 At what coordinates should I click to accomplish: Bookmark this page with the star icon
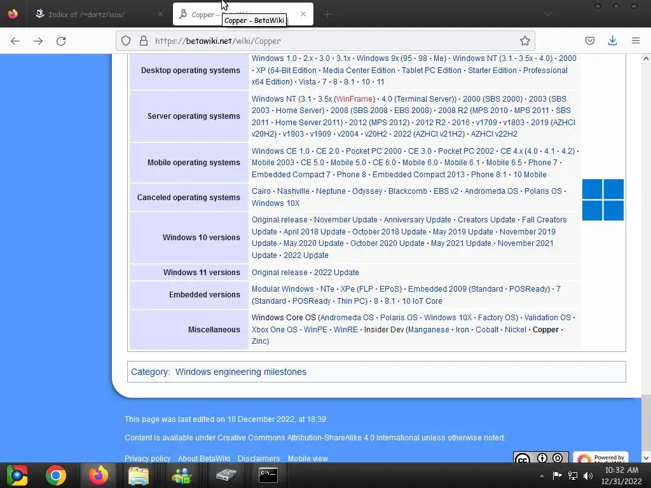[524, 41]
